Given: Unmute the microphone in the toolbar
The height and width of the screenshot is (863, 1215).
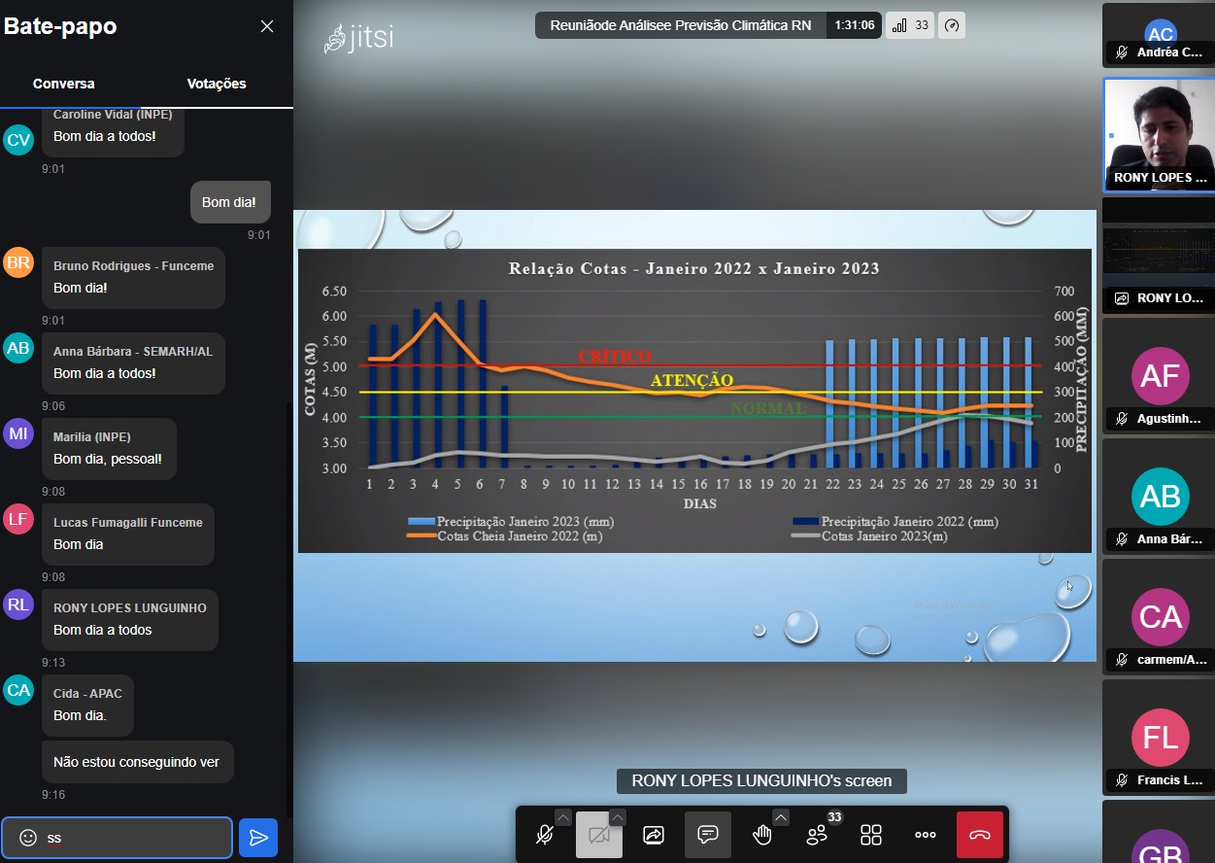Looking at the screenshot, I should pos(545,835).
